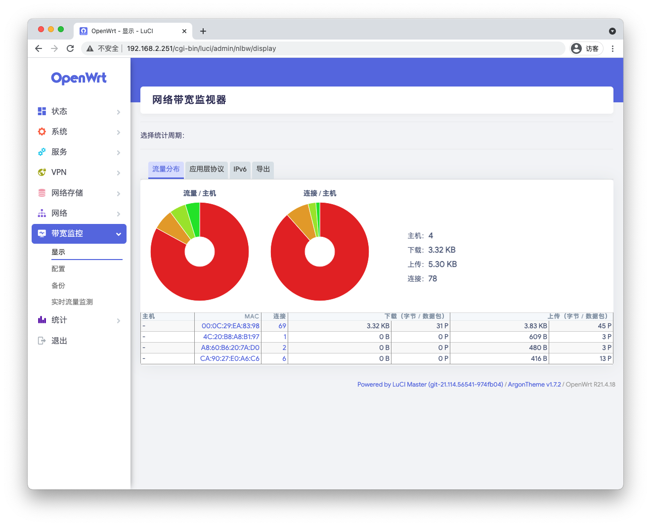The width and height of the screenshot is (651, 526).
Task: Click the VPN globe icon in sidebar
Action: click(x=42, y=172)
